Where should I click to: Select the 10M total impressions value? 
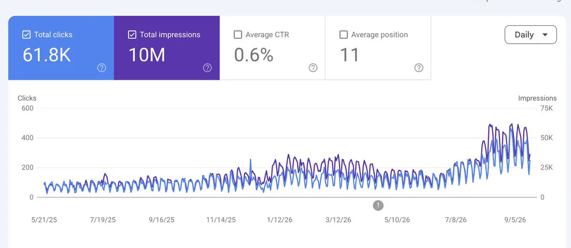(x=147, y=55)
